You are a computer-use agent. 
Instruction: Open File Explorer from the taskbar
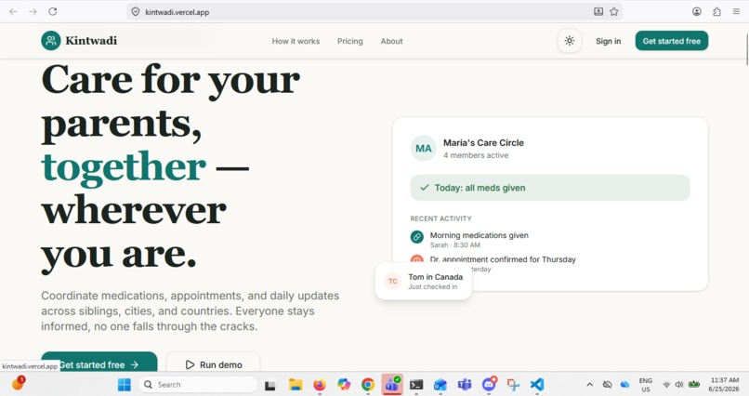(x=296, y=385)
